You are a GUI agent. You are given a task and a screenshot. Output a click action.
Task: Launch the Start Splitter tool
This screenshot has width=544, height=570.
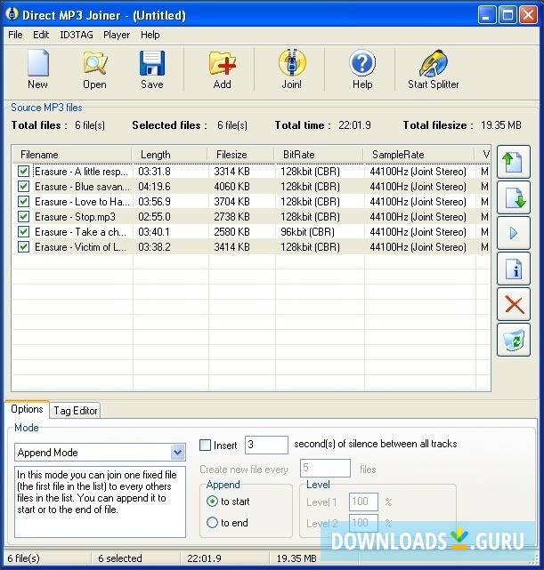tap(433, 69)
